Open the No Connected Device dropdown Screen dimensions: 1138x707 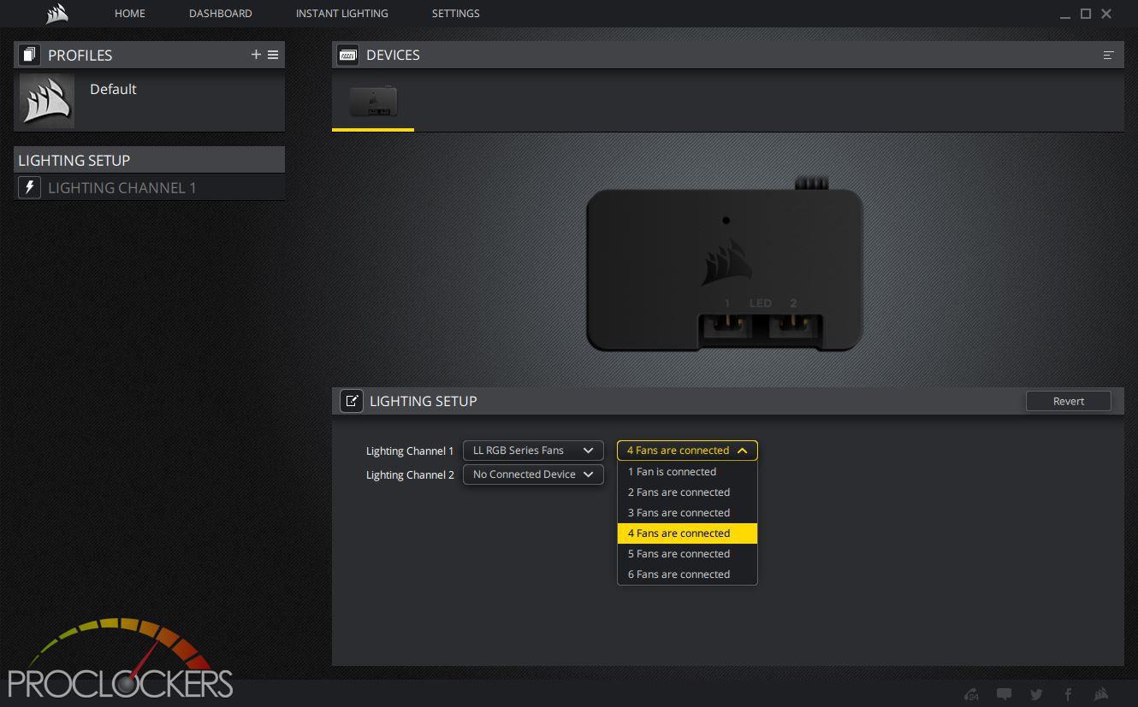(533, 474)
